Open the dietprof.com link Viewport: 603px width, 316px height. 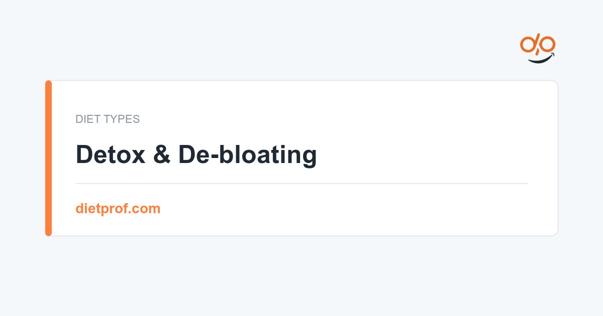click(118, 209)
